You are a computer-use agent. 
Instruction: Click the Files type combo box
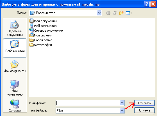tap(90, 110)
